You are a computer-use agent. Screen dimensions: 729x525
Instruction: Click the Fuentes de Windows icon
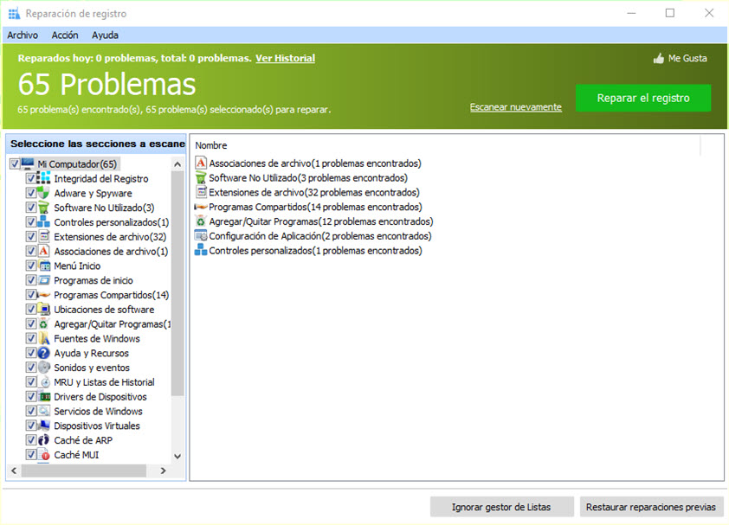pos(43,338)
